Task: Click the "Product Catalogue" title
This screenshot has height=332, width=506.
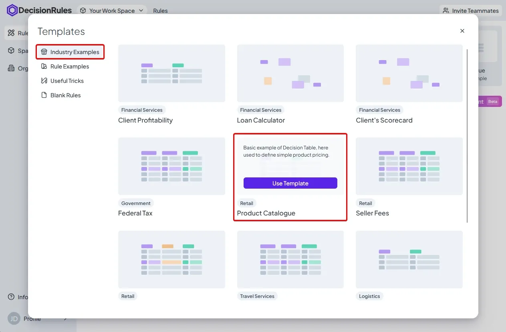Action: (266, 213)
